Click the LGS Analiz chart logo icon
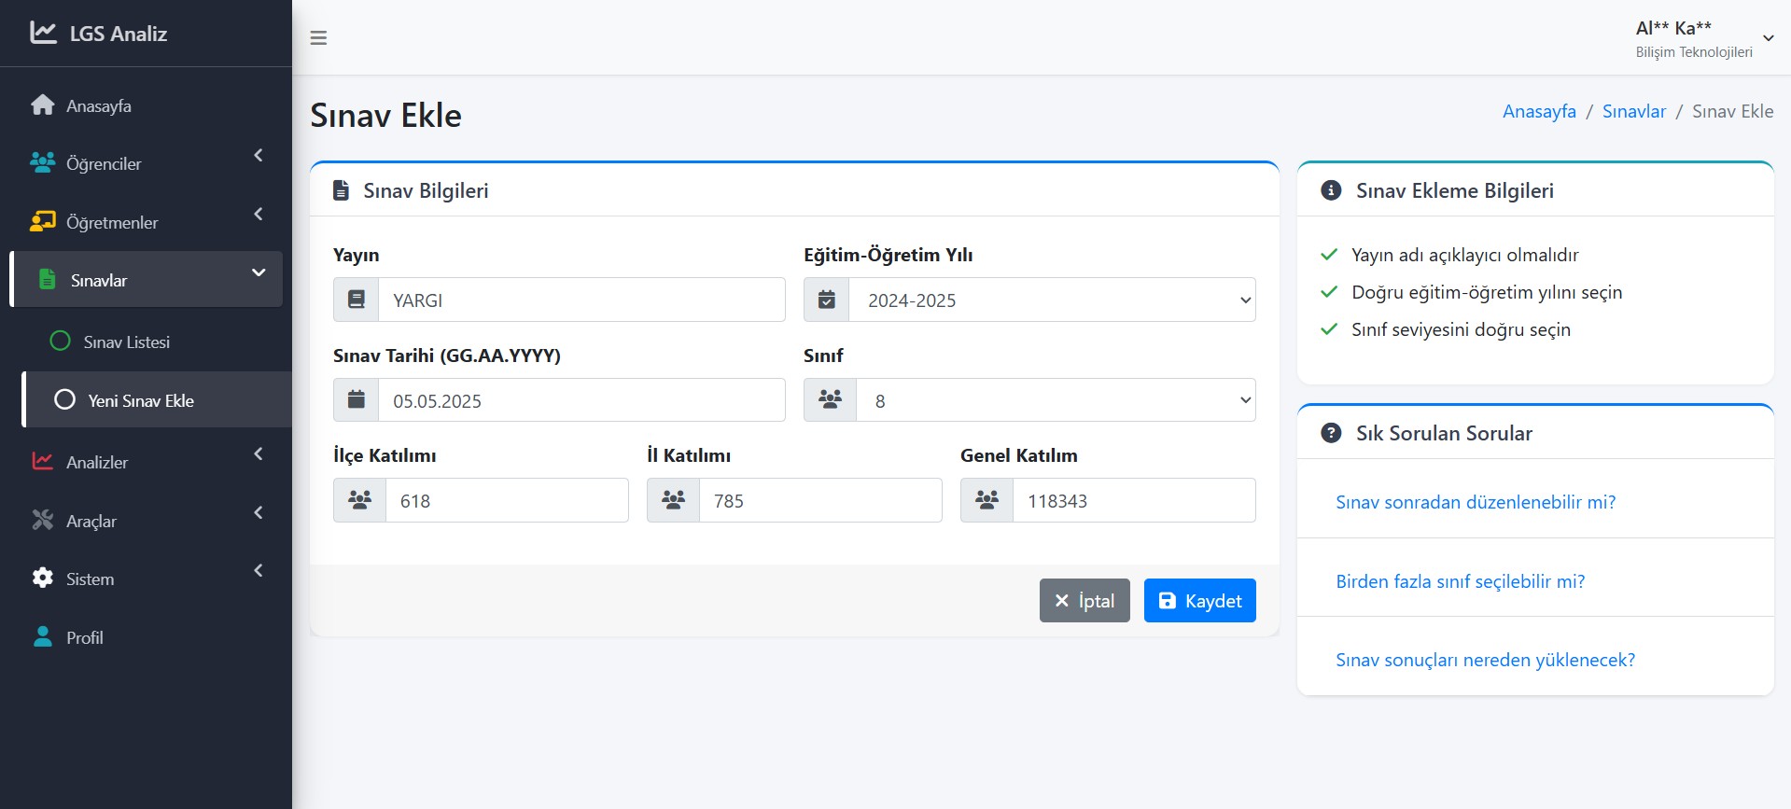The image size is (1791, 809). (43, 33)
